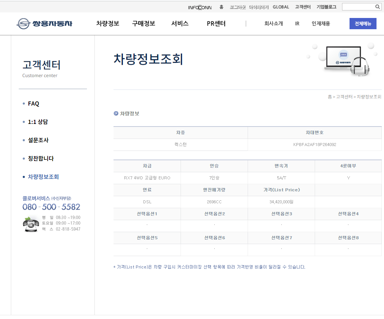Click the 2696CC engine value
This screenshot has height=319, width=384.
(x=214, y=202)
